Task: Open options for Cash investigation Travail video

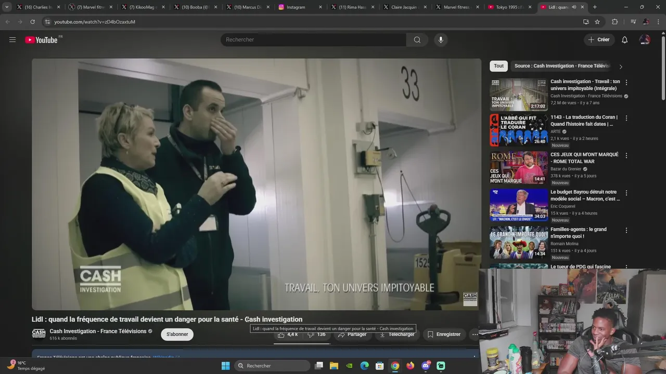Action: (x=626, y=82)
